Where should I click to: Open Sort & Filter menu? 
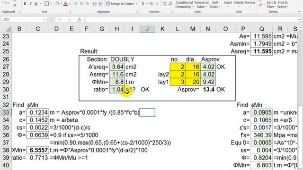pyautogui.click(x=271, y=4)
